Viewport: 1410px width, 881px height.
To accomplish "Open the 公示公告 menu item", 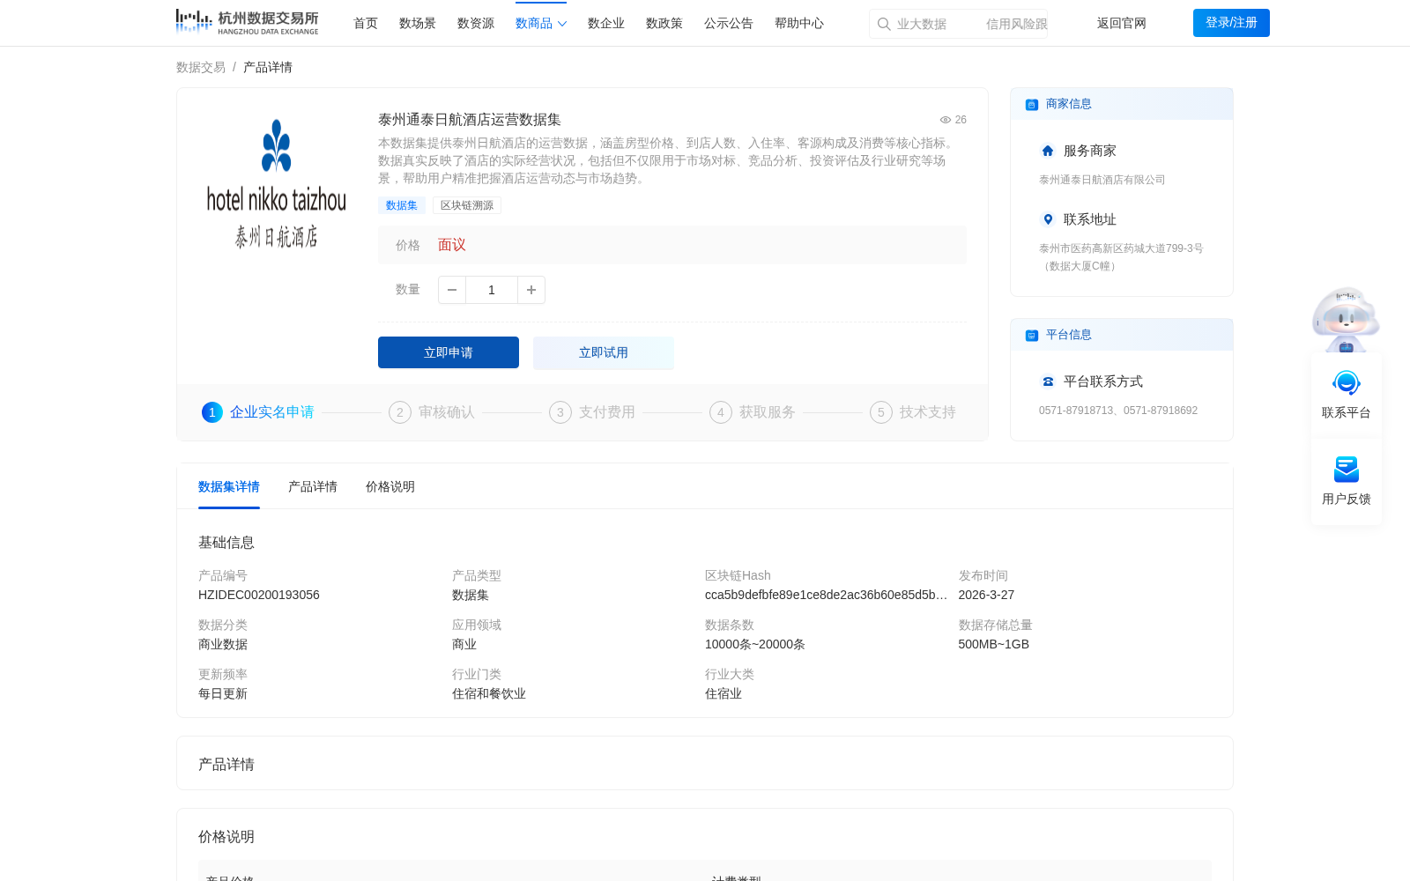I will pos(729,24).
